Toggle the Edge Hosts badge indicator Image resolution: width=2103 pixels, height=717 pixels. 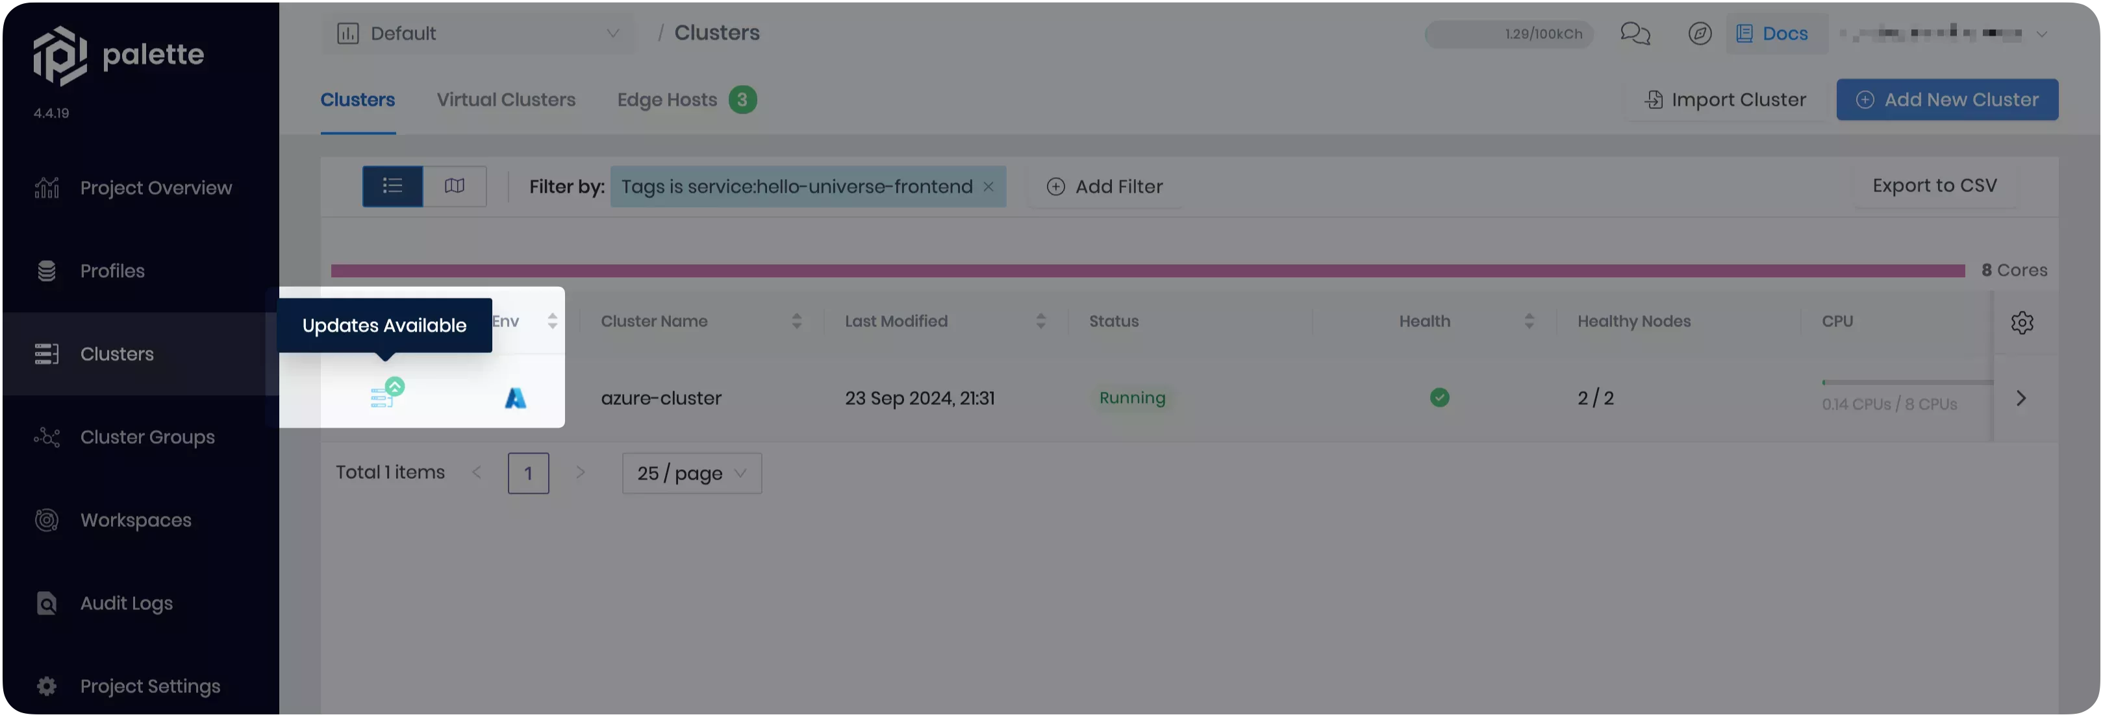pyautogui.click(x=742, y=99)
